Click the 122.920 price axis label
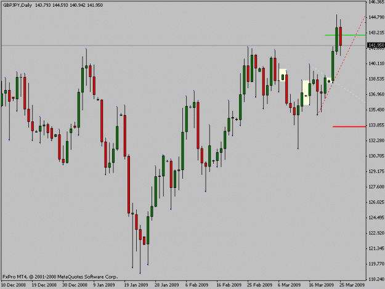Image resolution: width=385 pixels, height=289 pixels. (376, 233)
